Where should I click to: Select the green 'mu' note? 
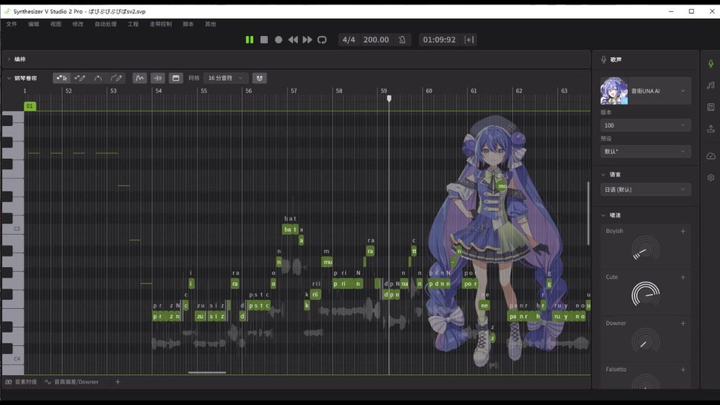tap(327, 262)
